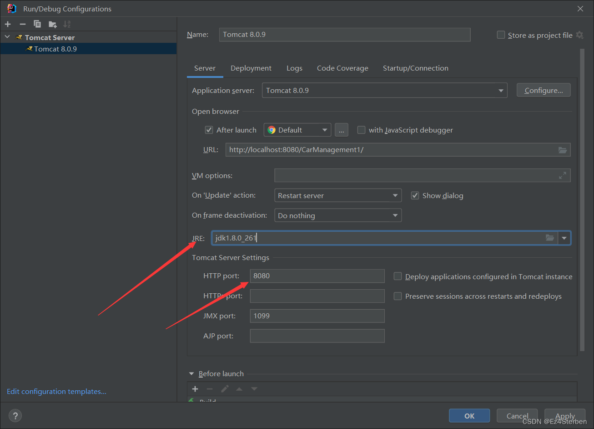Save configuration into new folder icon
594x429 pixels.
coord(53,24)
